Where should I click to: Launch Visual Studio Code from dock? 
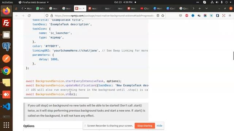coord(6,106)
